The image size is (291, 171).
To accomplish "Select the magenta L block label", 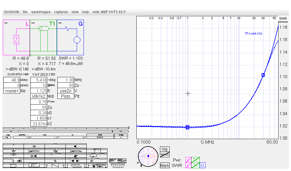I will coord(27,24).
